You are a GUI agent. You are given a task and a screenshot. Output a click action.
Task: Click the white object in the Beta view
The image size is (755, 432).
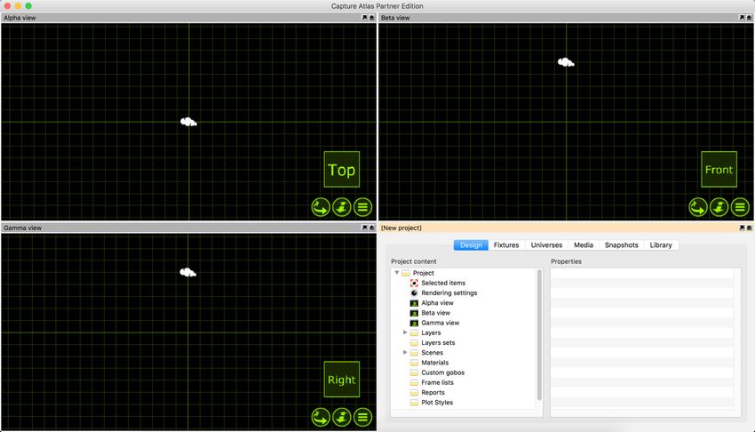(565, 62)
